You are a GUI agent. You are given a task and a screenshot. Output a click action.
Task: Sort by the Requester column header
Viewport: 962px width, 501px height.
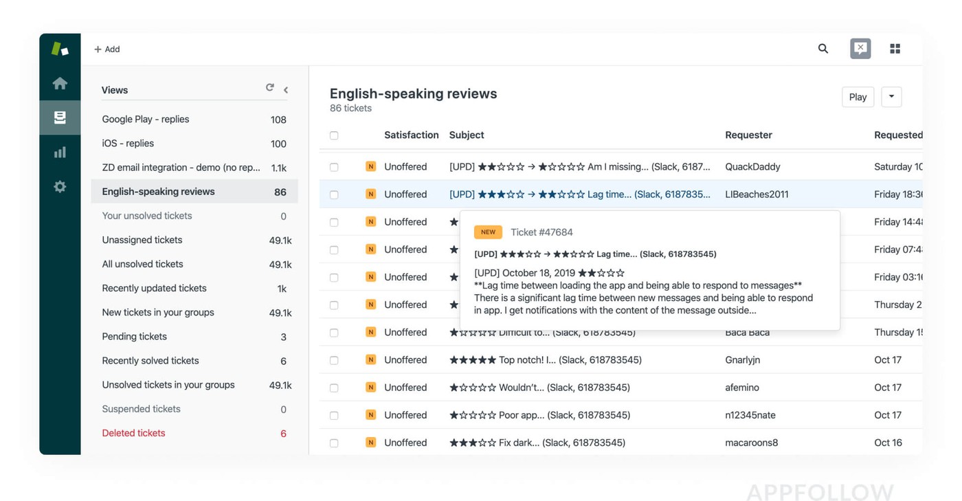point(748,135)
